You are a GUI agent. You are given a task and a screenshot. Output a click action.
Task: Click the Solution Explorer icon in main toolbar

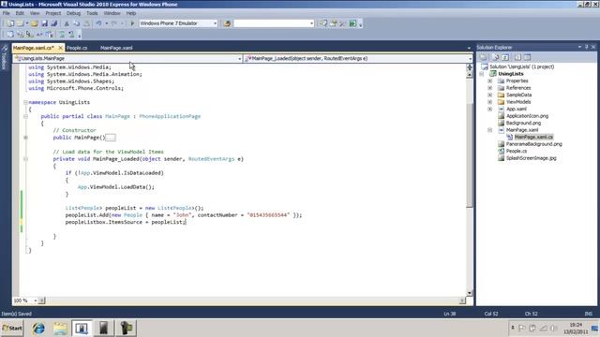click(x=323, y=23)
